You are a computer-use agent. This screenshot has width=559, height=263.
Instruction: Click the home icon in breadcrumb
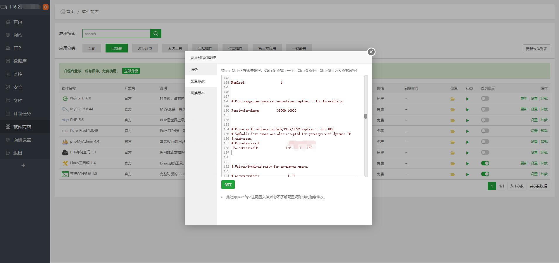point(63,12)
